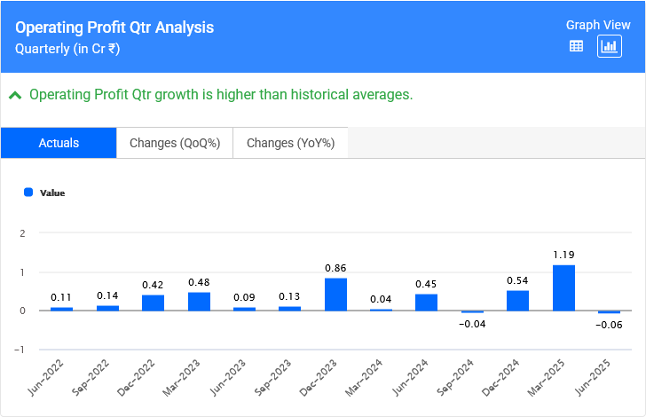This screenshot has height=417, width=646.
Task: Click the green growth insight message text
Action: (x=221, y=95)
